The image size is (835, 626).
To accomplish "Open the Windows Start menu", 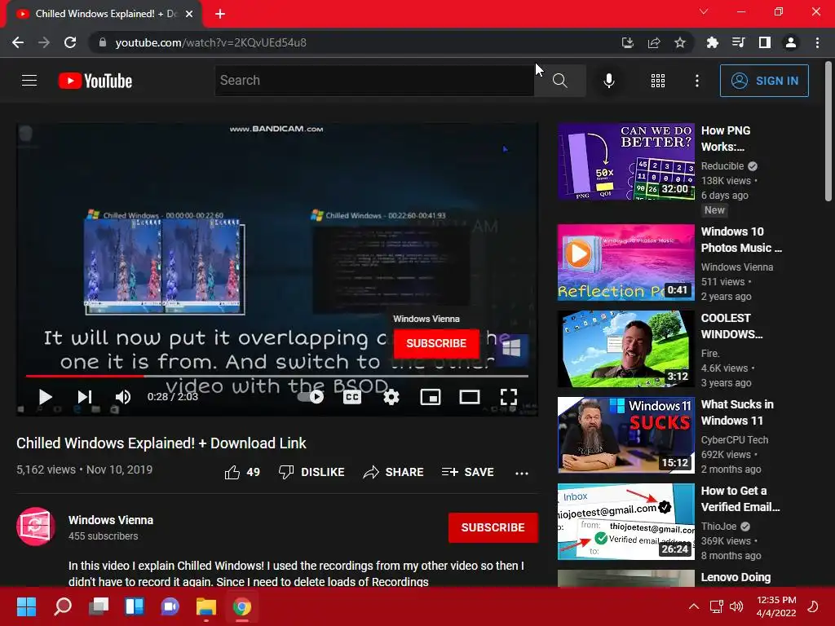I will [x=26, y=606].
